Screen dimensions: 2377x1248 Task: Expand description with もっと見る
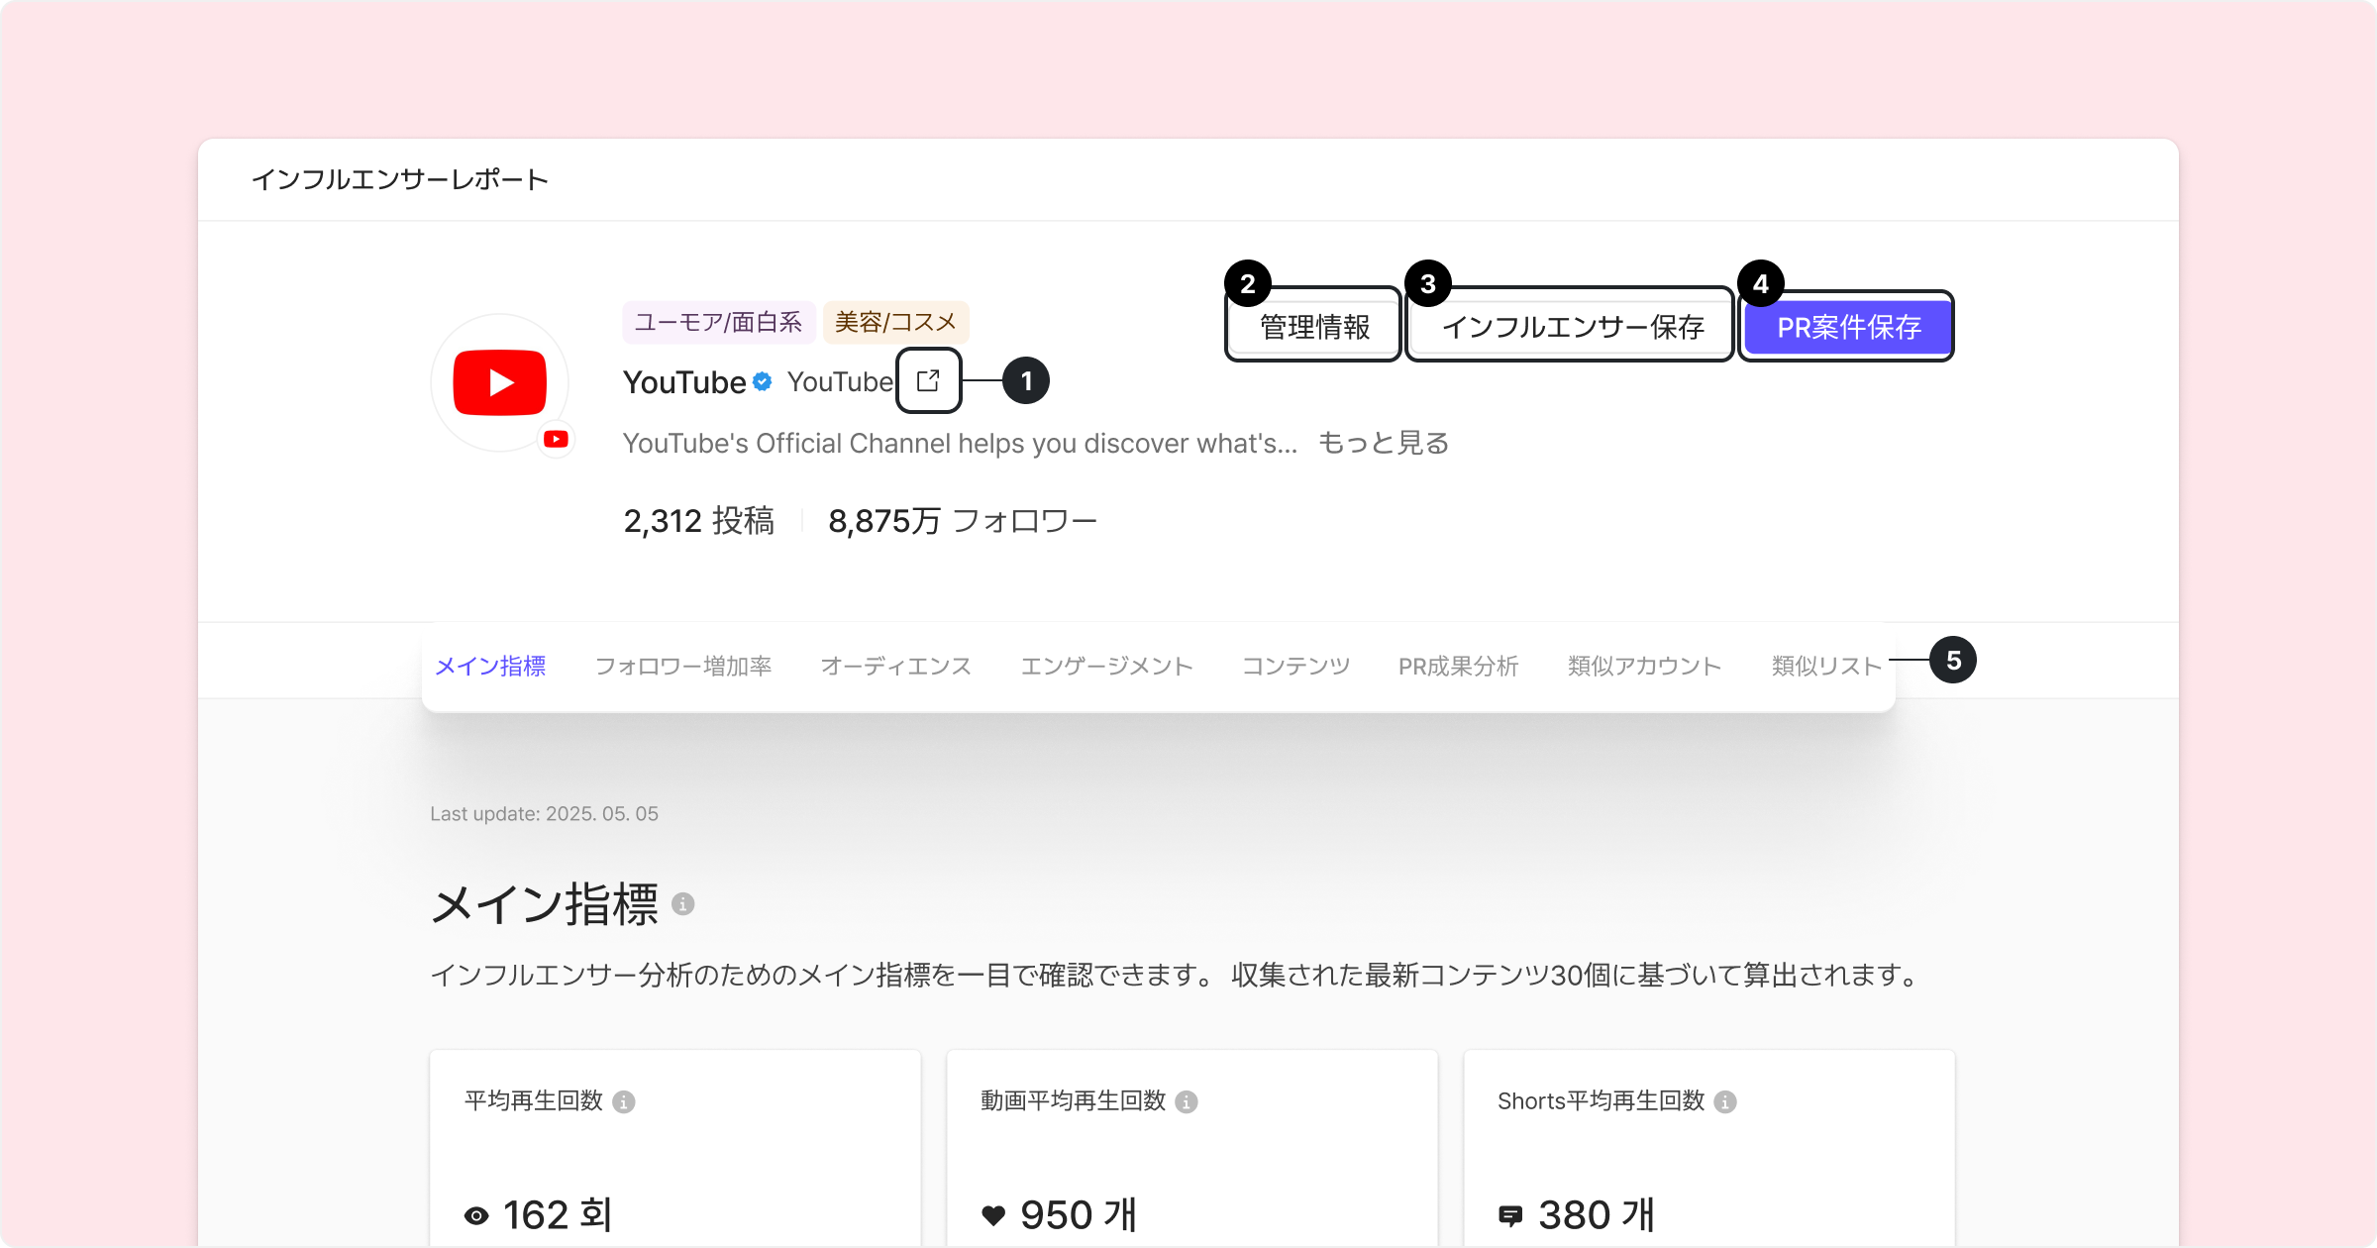(1383, 443)
